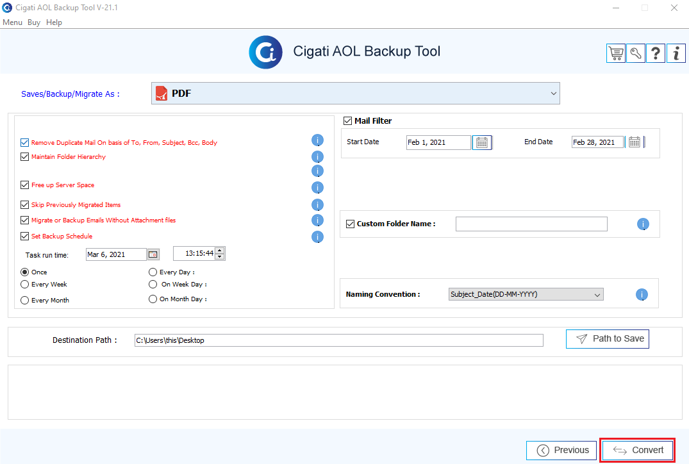Minimize the Cigati AOL Backup Tool window

coord(616,8)
